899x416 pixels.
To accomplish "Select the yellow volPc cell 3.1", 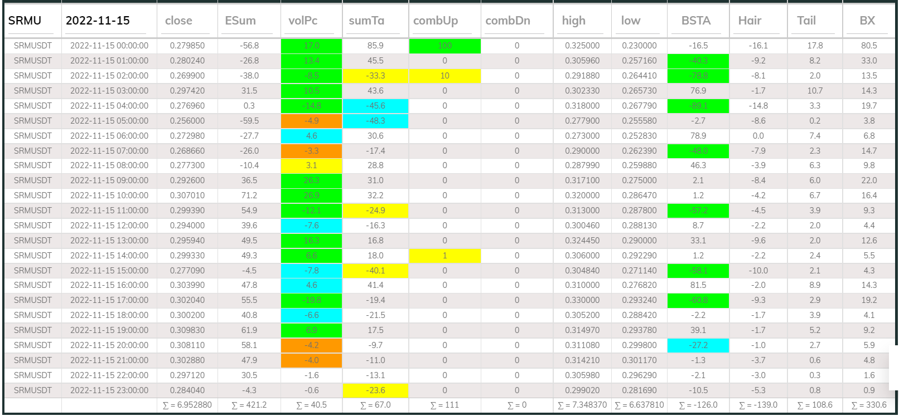I will click(311, 165).
